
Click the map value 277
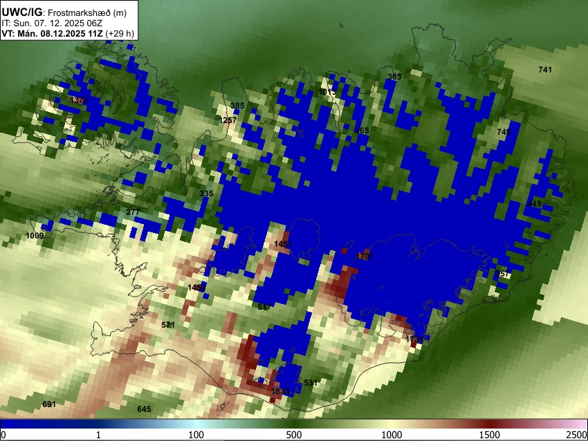click(x=133, y=212)
